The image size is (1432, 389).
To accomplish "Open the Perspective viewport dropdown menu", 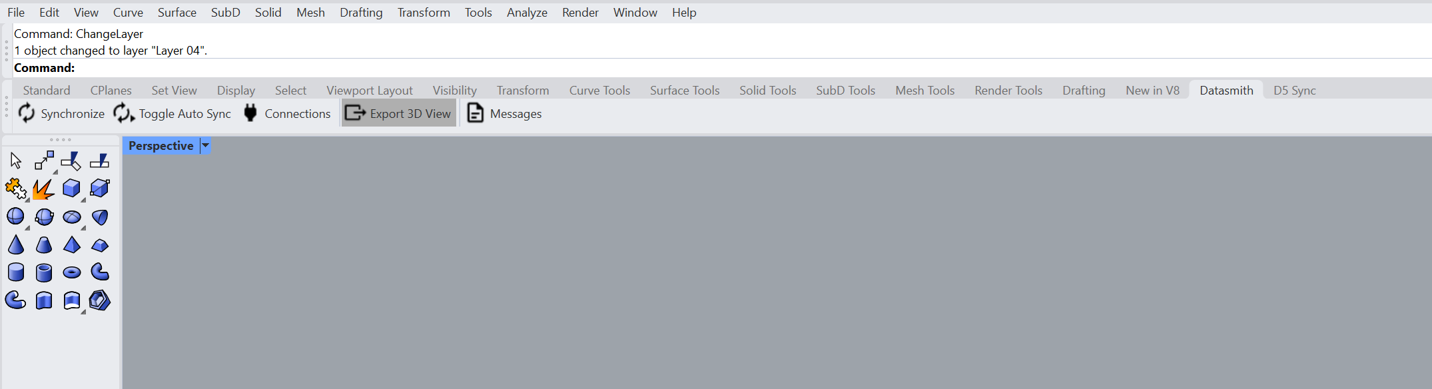I will point(206,146).
